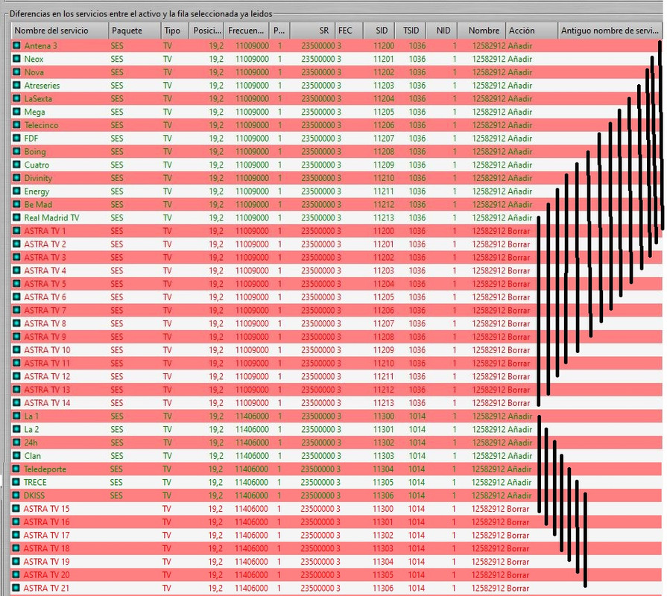The width and height of the screenshot is (667, 596).
Task: Click SID 11306 in ASTRA TV 21 row
Action: click(x=383, y=588)
